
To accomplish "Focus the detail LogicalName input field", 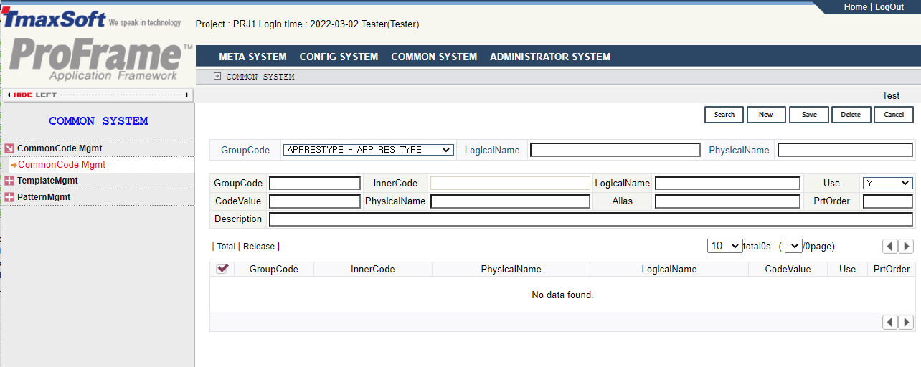I will (727, 183).
